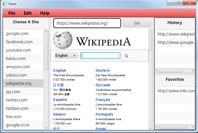This screenshot has height=133, width=198.
Task: Click the web page scrollbar thumb
Action: [x=151, y=42]
